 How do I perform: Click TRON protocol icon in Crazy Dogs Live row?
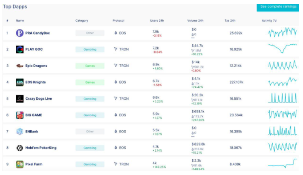[115, 98]
